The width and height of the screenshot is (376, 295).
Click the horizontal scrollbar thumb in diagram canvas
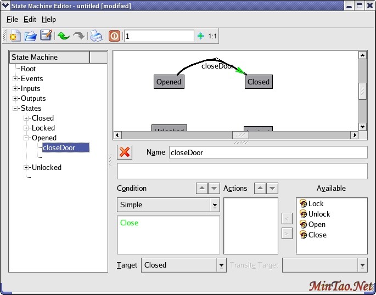[240, 135]
